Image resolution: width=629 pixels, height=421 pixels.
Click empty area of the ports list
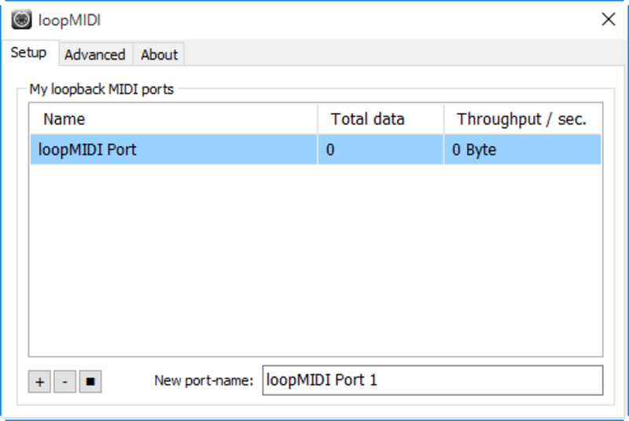click(314, 259)
